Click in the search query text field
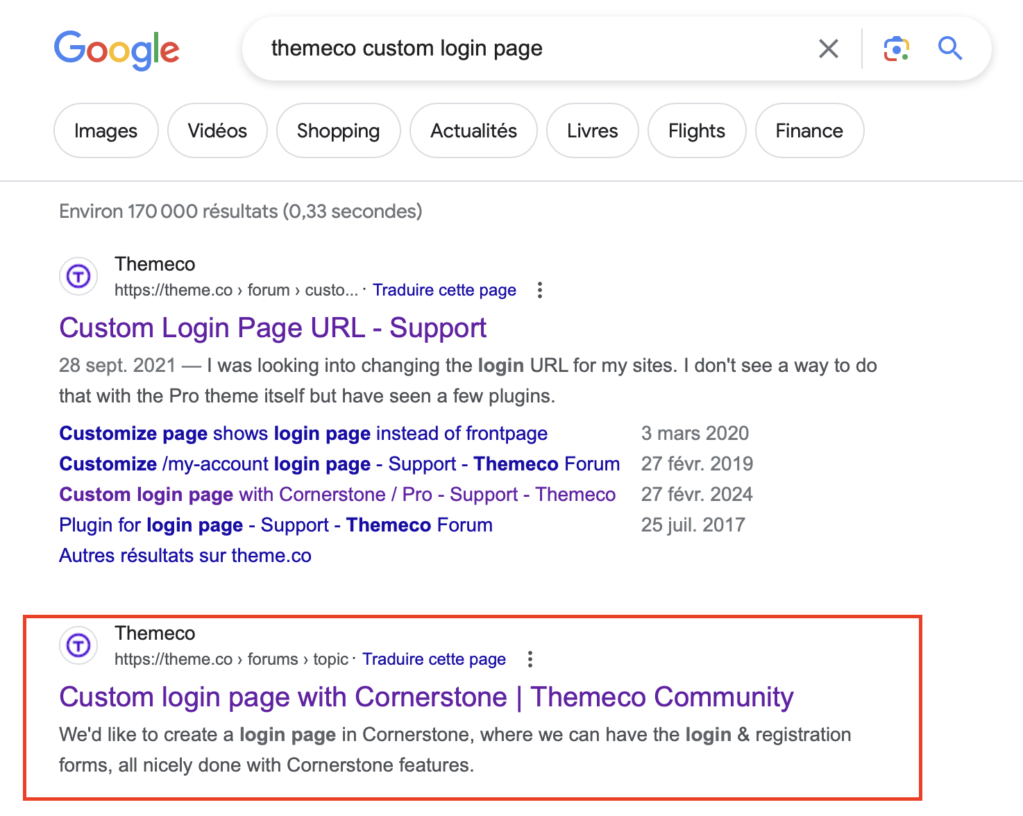The image size is (1023, 816). pyautogui.click(x=527, y=49)
